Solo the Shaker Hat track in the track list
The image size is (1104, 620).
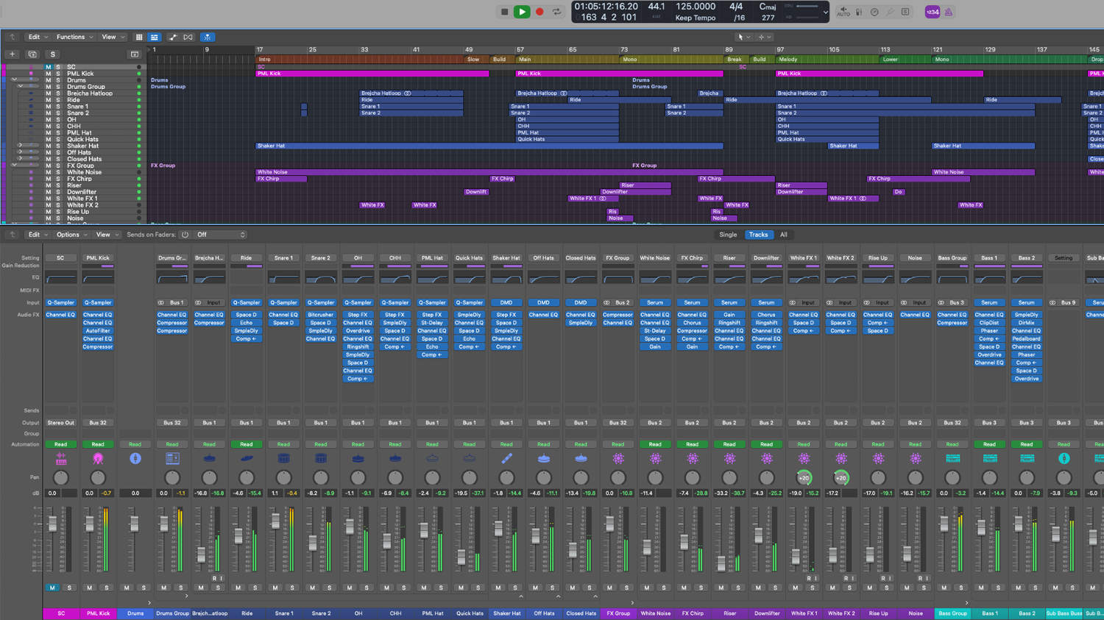[58, 146]
